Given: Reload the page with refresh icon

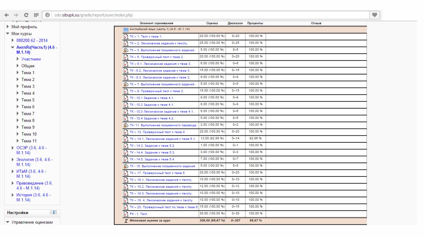Looking at the screenshot, I should coord(26,15).
